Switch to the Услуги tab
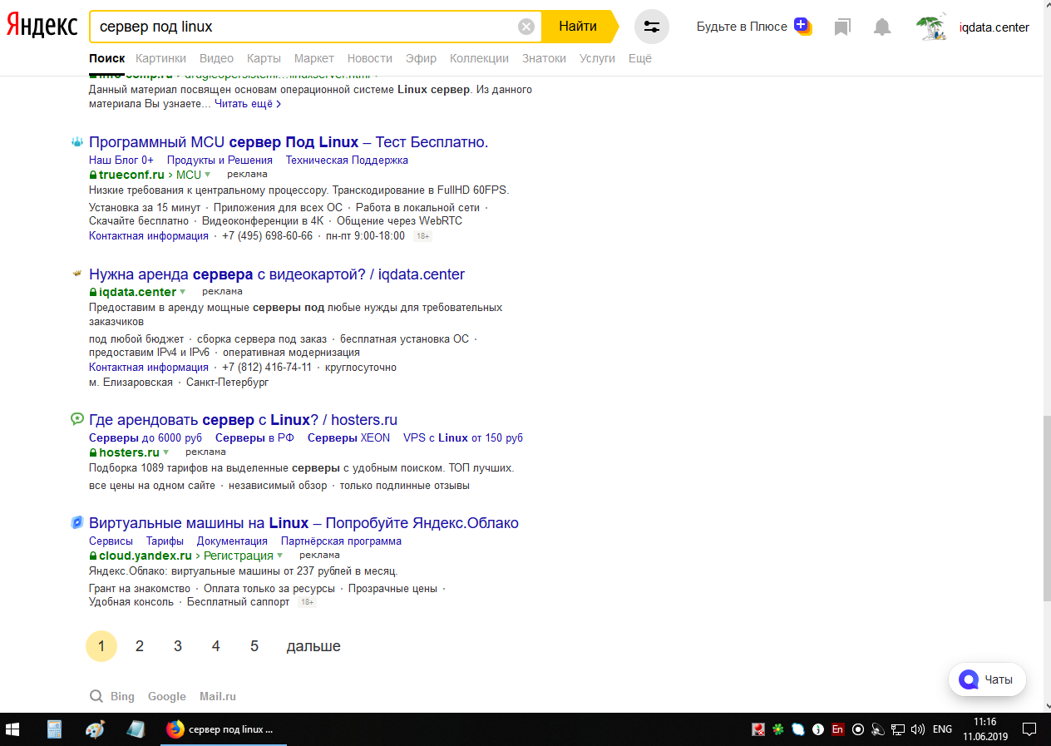Viewport: 1051px width, 746px height. click(597, 58)
